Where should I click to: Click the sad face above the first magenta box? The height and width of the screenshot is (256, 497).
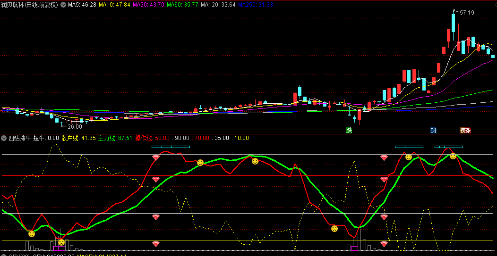(61, 242)
